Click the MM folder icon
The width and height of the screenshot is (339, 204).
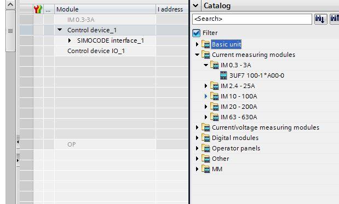(x=206, y=169)
